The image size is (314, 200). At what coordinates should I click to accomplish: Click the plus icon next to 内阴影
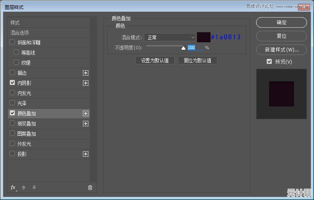(x=86, y=83)
